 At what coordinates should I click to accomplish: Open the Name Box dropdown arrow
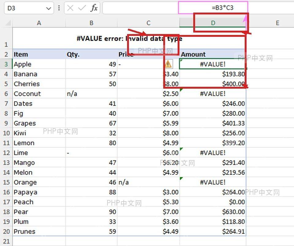(x=48, y=8)
